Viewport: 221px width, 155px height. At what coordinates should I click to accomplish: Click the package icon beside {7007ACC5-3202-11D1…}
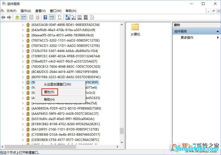coord(28,41)
